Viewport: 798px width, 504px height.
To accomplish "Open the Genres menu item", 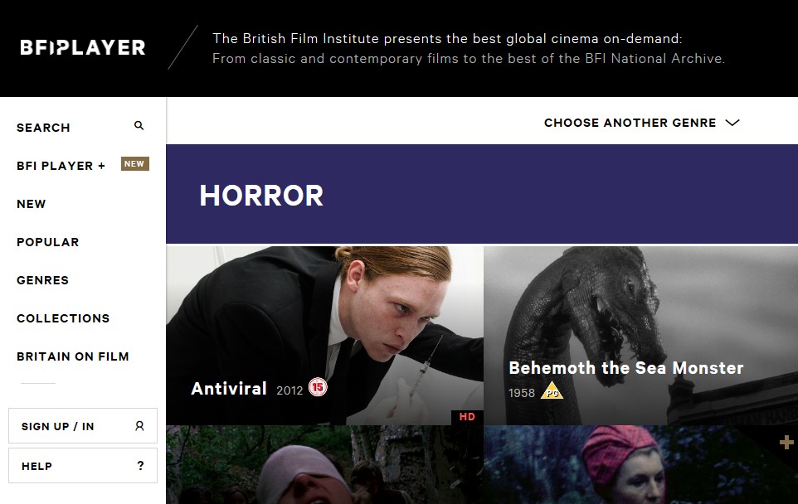I will [x=43, y=280].
